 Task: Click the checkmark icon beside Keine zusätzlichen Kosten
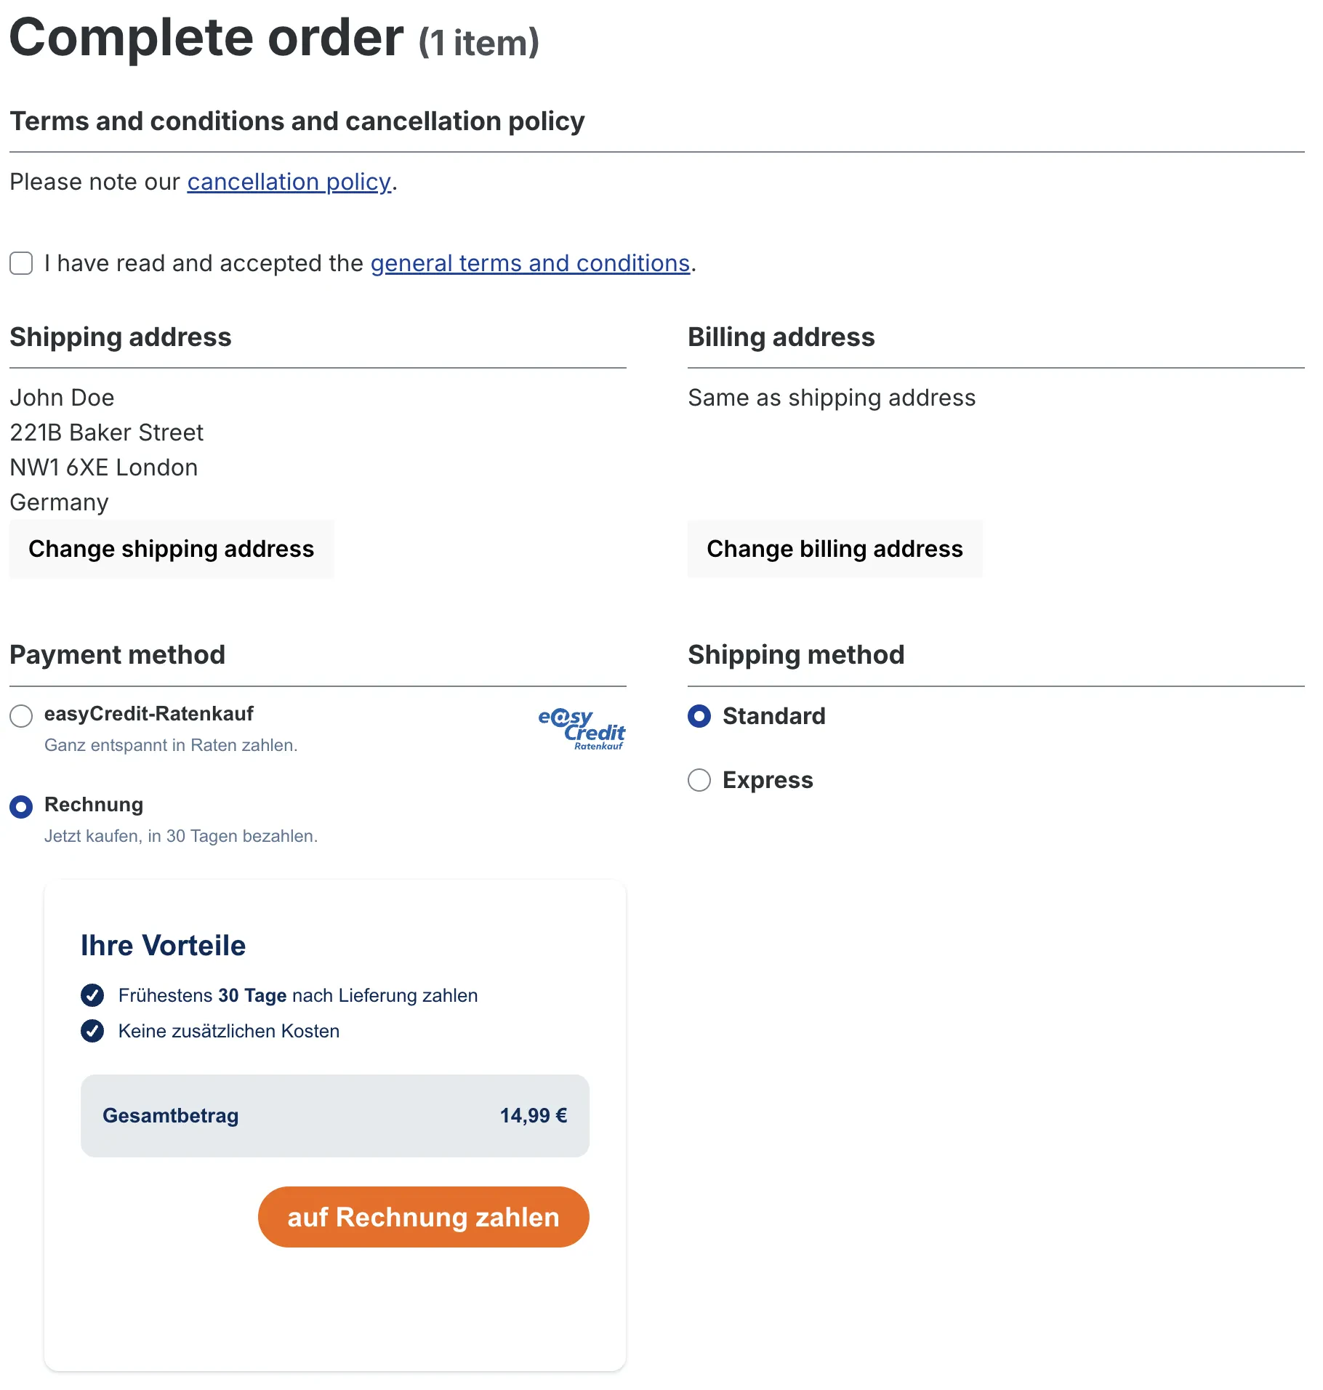[x=92, y=1031]
